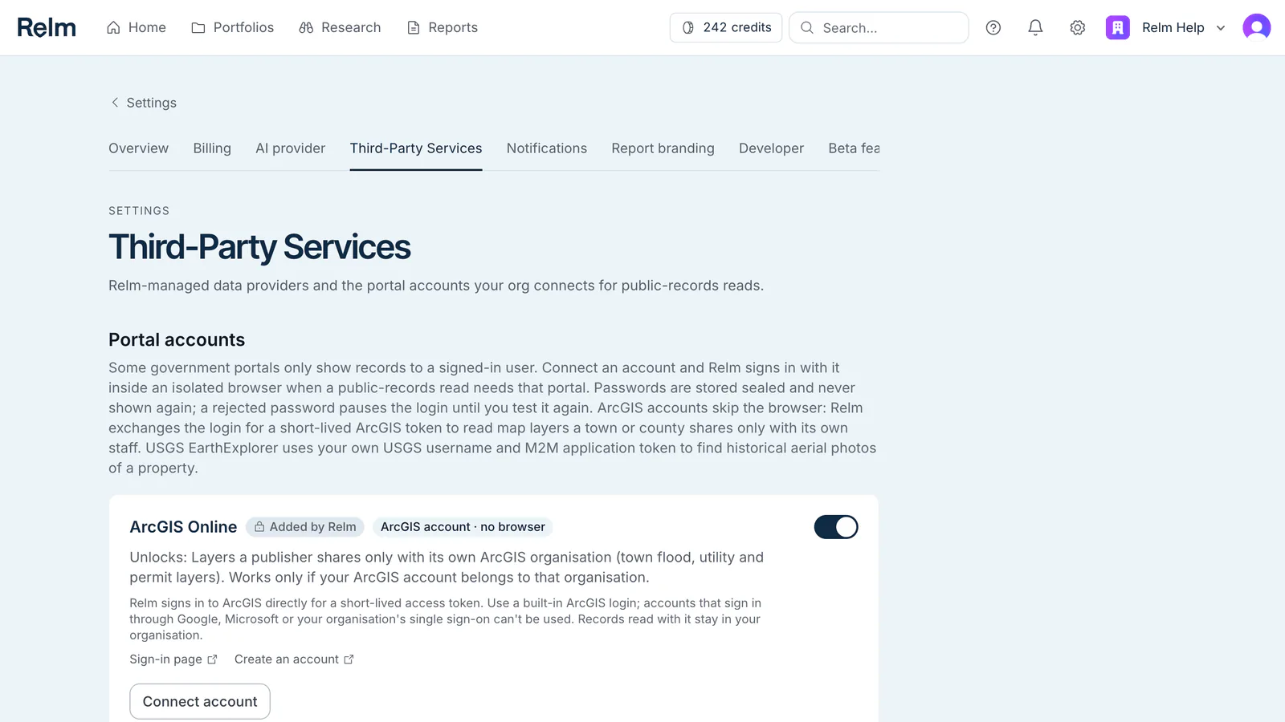
Task: Switch to the Overview tab
Action: pos(139,148)
